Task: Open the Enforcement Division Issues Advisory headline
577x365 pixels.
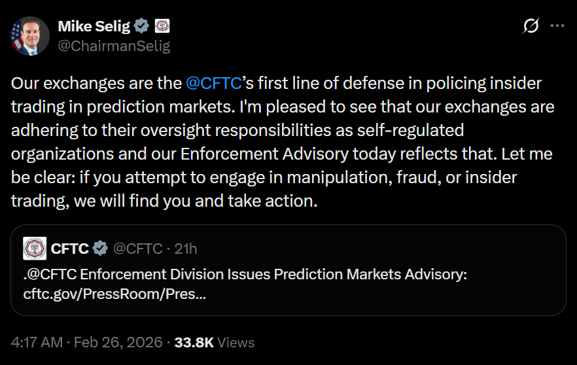Action: point(245,274)
